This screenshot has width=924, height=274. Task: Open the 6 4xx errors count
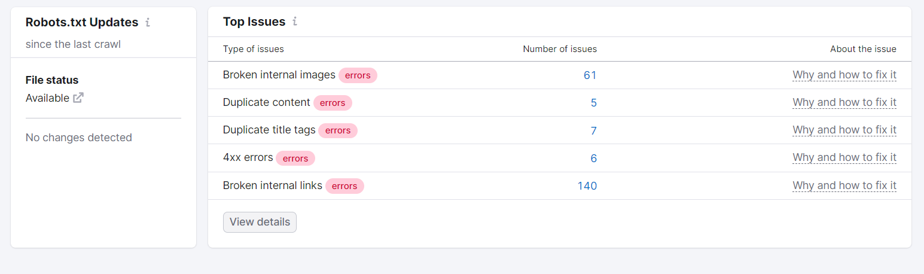(x=593, y=158)
